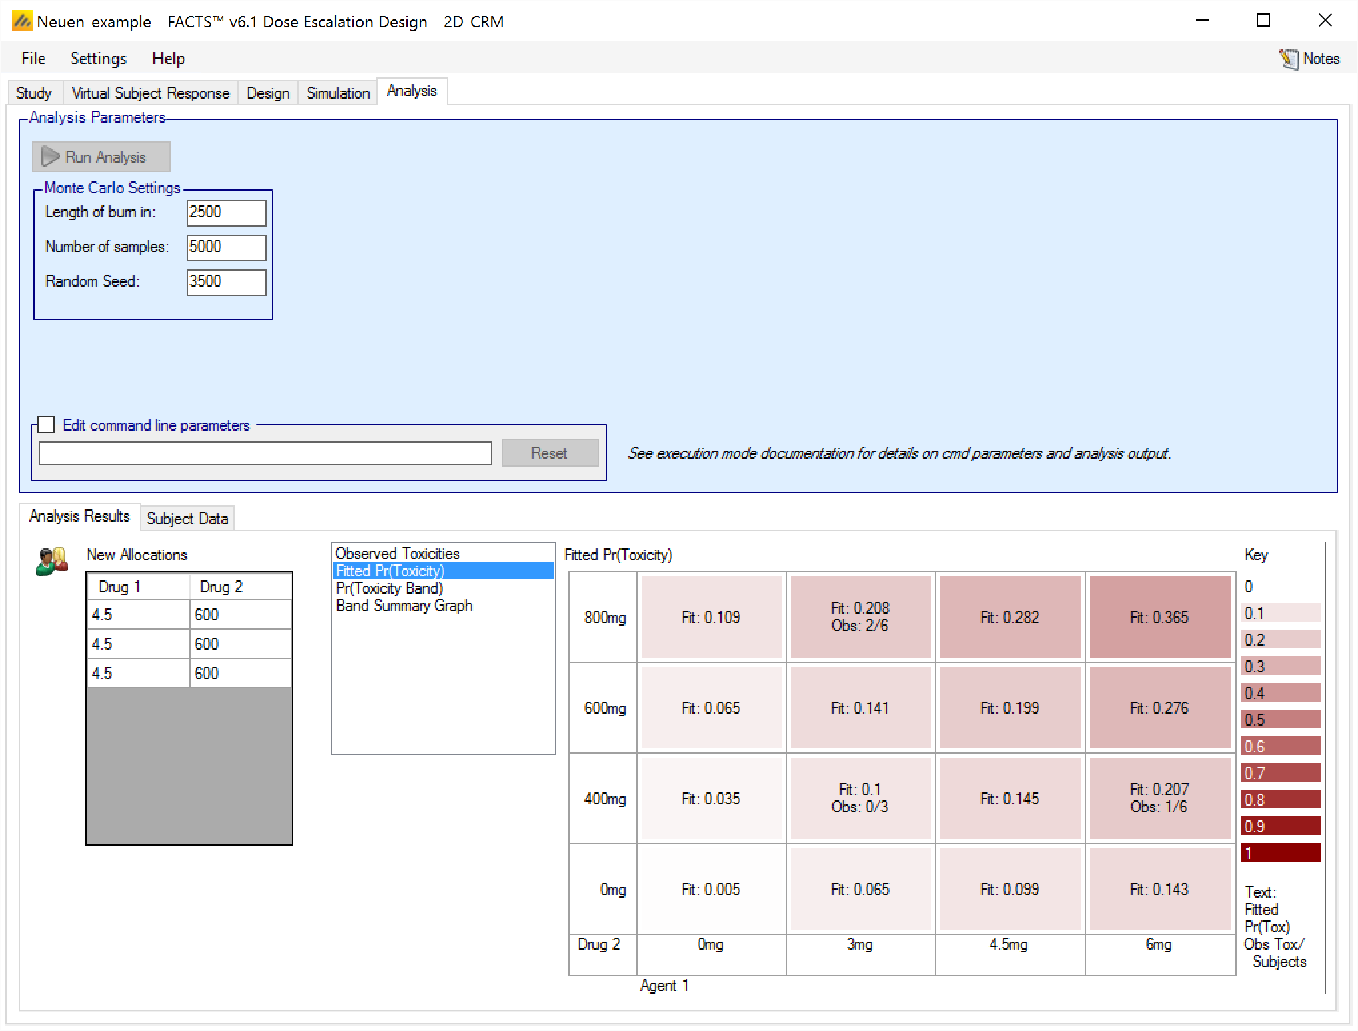The width and height of the screenshot is (1358, 1031).
Task: Click the New Allocations subjects icon
Action: point(52,561)
